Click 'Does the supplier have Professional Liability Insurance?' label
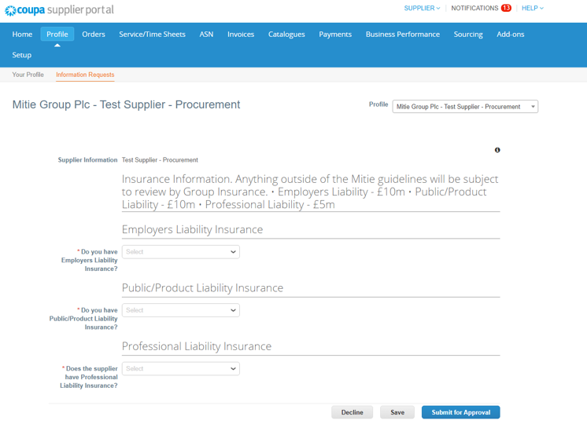Viewport: 587px width, 424px height. [x=89, y=377]
